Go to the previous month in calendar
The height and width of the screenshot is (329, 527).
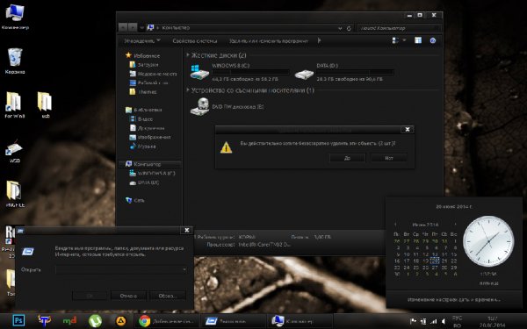click(395, 225)
